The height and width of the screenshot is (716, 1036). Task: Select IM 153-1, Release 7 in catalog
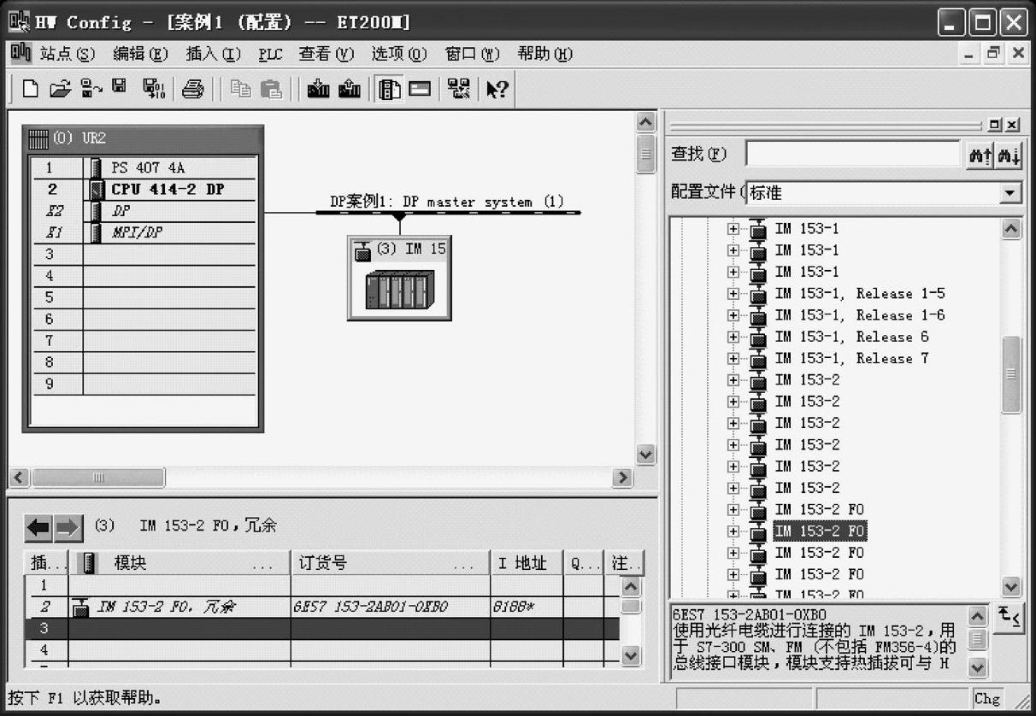pyautogui.click(x=852, y=359)
